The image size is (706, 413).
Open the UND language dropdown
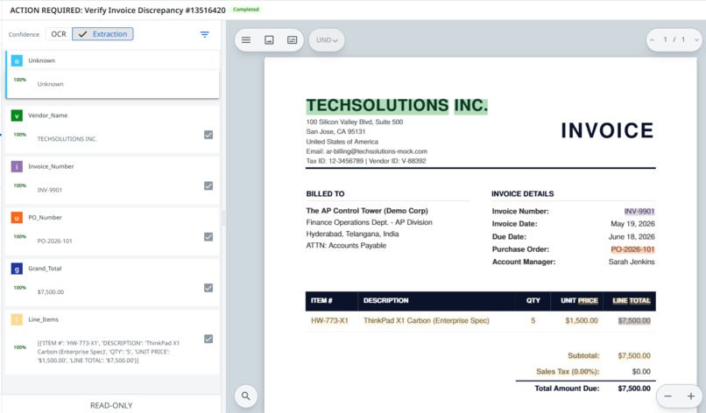coord(327,40)
